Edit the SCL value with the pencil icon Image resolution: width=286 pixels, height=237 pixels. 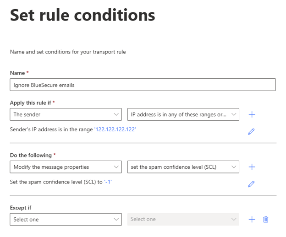point(251,184)
